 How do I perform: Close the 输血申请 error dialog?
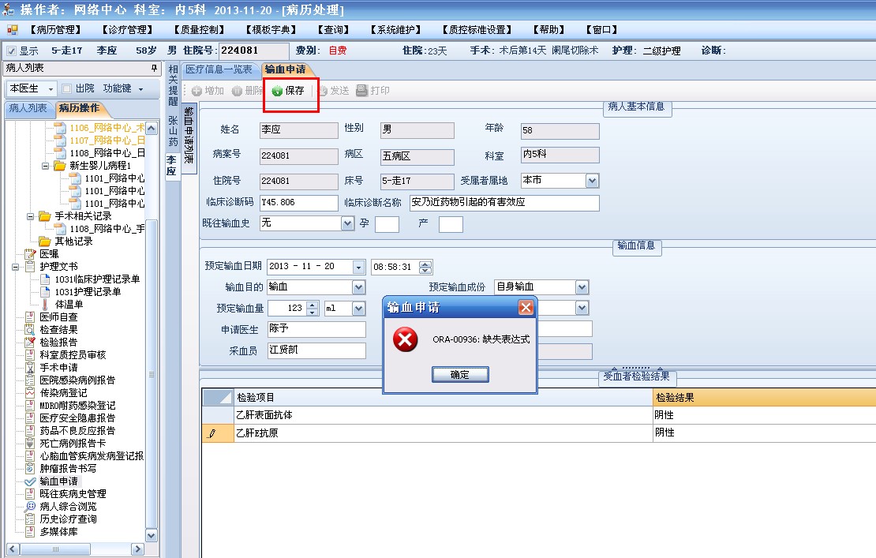(x=526, y=307)
